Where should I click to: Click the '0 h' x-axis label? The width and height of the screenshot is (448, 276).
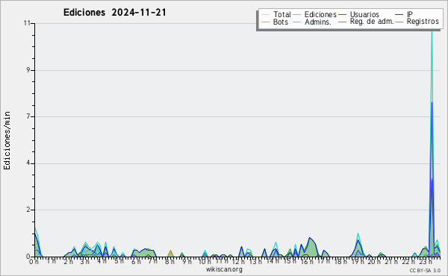(x=34, y=261)
